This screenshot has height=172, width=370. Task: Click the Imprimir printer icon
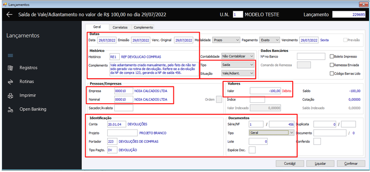[x=10, y=96]
